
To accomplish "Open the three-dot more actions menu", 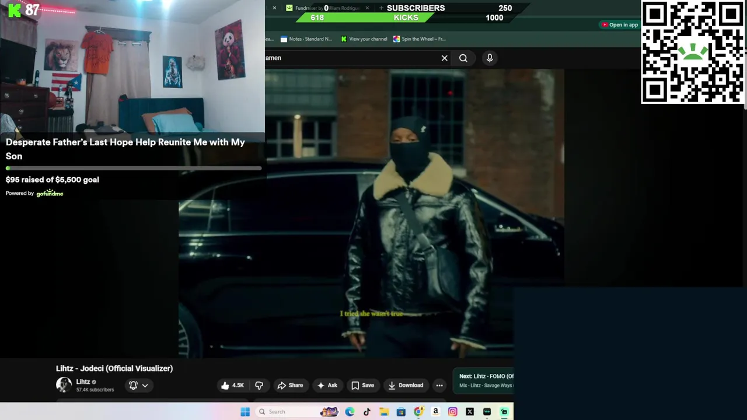I will pyautogui.click(x=439, y=385).
